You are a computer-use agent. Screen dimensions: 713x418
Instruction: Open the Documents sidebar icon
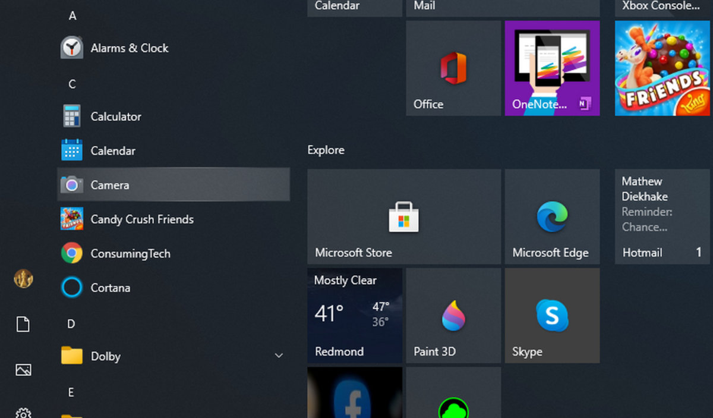click(23, 324)
